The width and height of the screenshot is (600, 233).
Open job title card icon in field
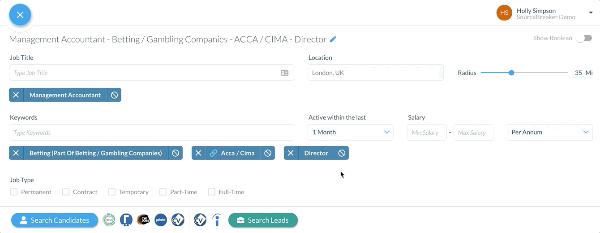[x=285, y=73]
